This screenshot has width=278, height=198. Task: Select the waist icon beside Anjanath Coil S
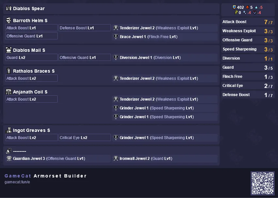click(8, 92)
